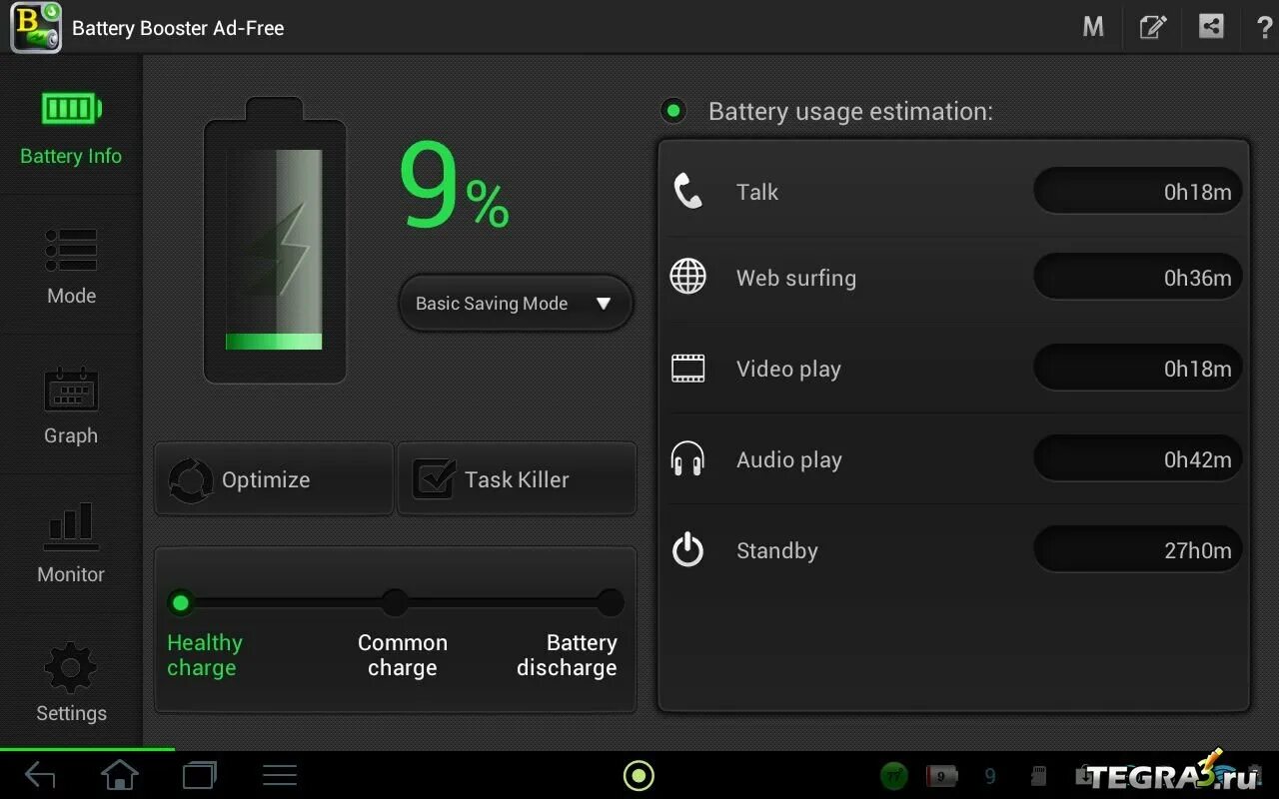Click the edit note pencil icon

coord(1153,27)
